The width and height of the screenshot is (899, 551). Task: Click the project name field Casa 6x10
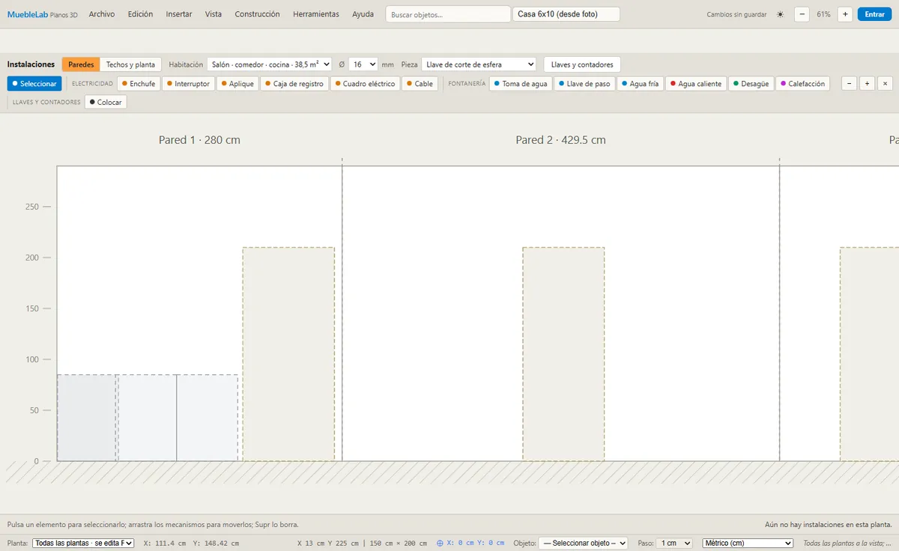point(566,14)
